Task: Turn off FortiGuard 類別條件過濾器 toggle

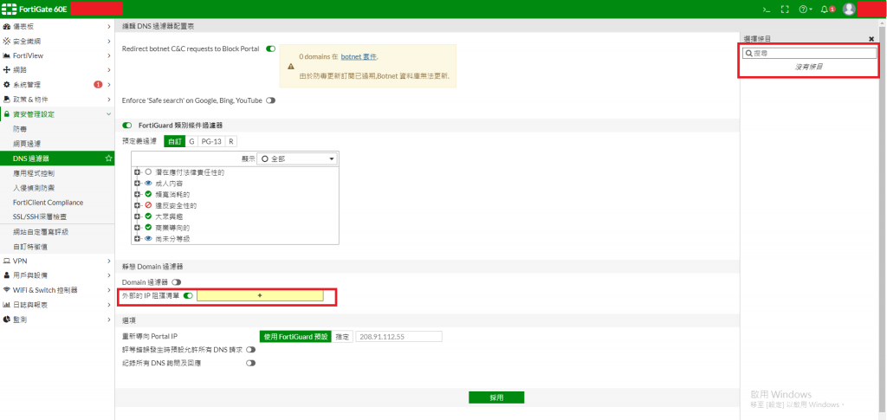Action: [x=127, y=126]
